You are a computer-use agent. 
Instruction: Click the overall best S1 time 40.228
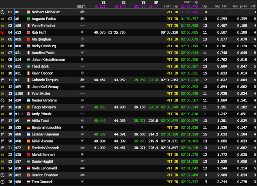[x=100, y=7]
